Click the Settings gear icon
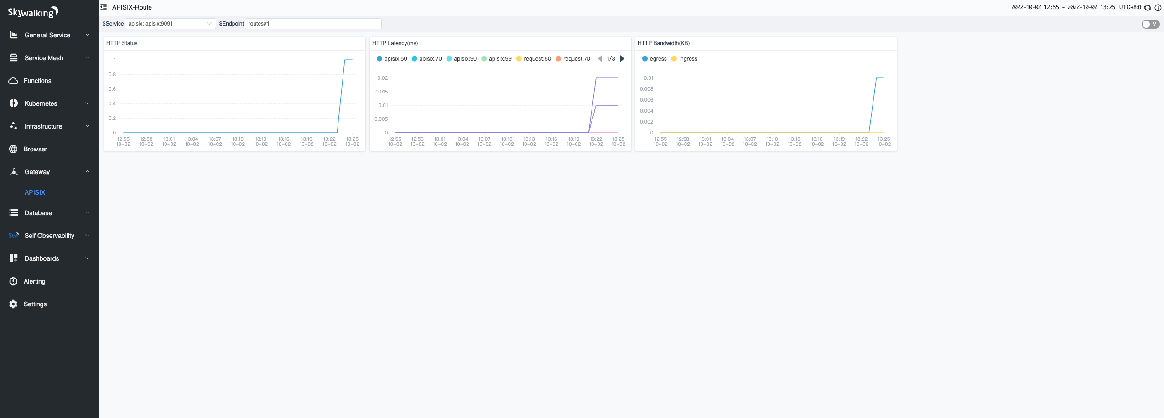 13,304
